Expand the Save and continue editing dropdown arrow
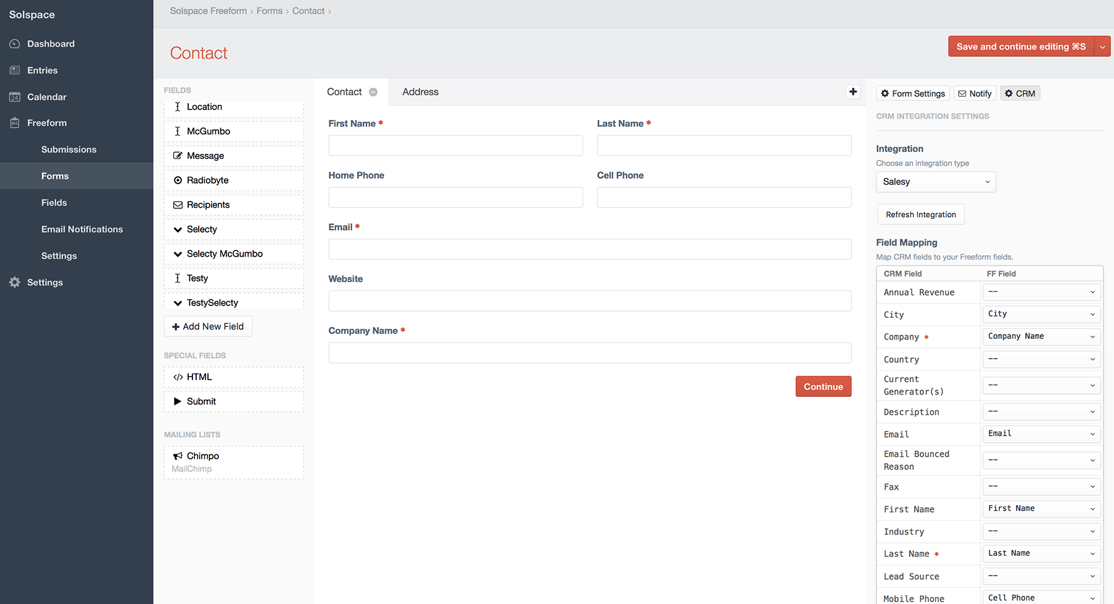Image resolution: width=1114 pixels, height=604 pixels. (x=1102, y=46)
